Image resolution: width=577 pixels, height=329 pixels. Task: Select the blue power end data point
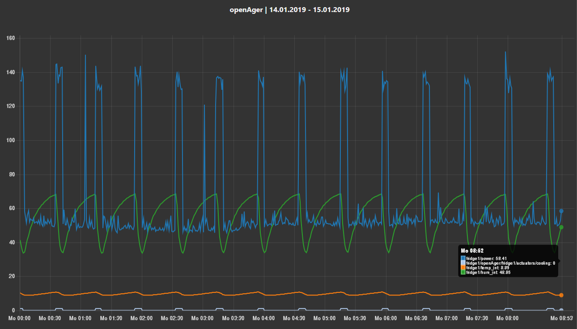pyautogui.click(x=561, y=211)
